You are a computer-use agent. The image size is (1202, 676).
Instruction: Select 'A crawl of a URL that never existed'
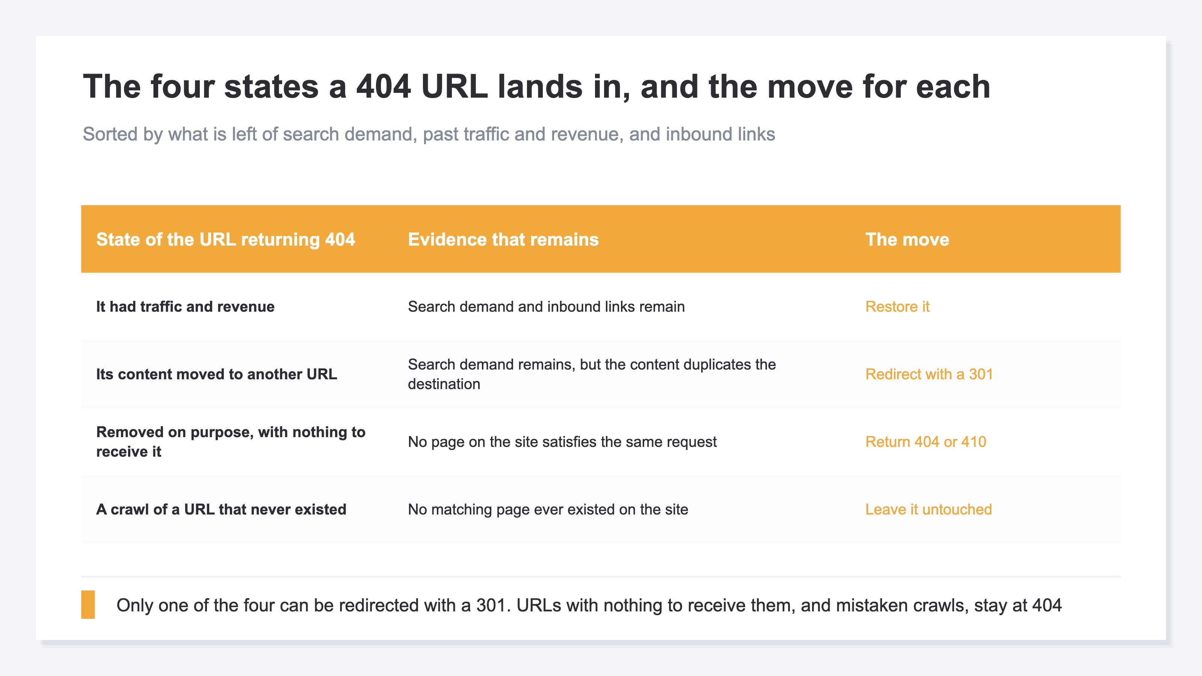tap(221, 510)
